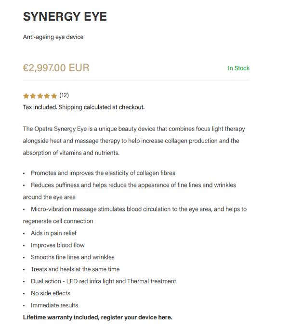Click the SYNERGY EYE product title
The height and width of the screenshot is (329, 290).
pos(65,16)
